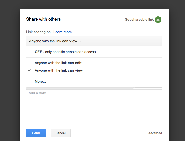Viewport: 185px width, 141px height.
Task: Click the Cancel button
Action: 61,133
